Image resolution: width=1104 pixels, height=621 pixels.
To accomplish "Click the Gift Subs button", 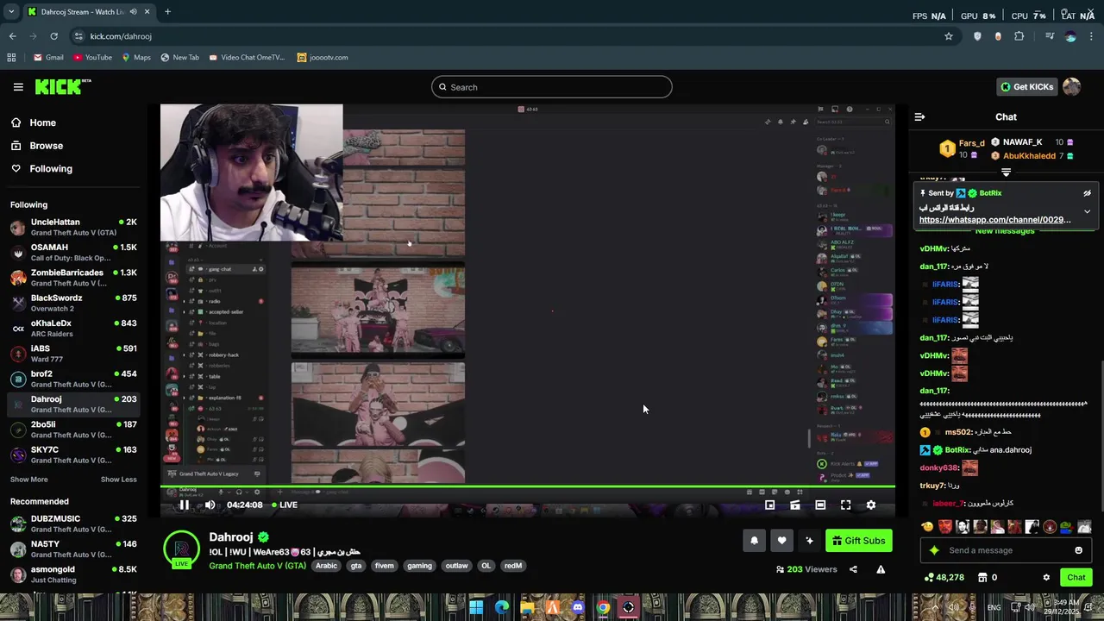I will click(x=858, y=541).
